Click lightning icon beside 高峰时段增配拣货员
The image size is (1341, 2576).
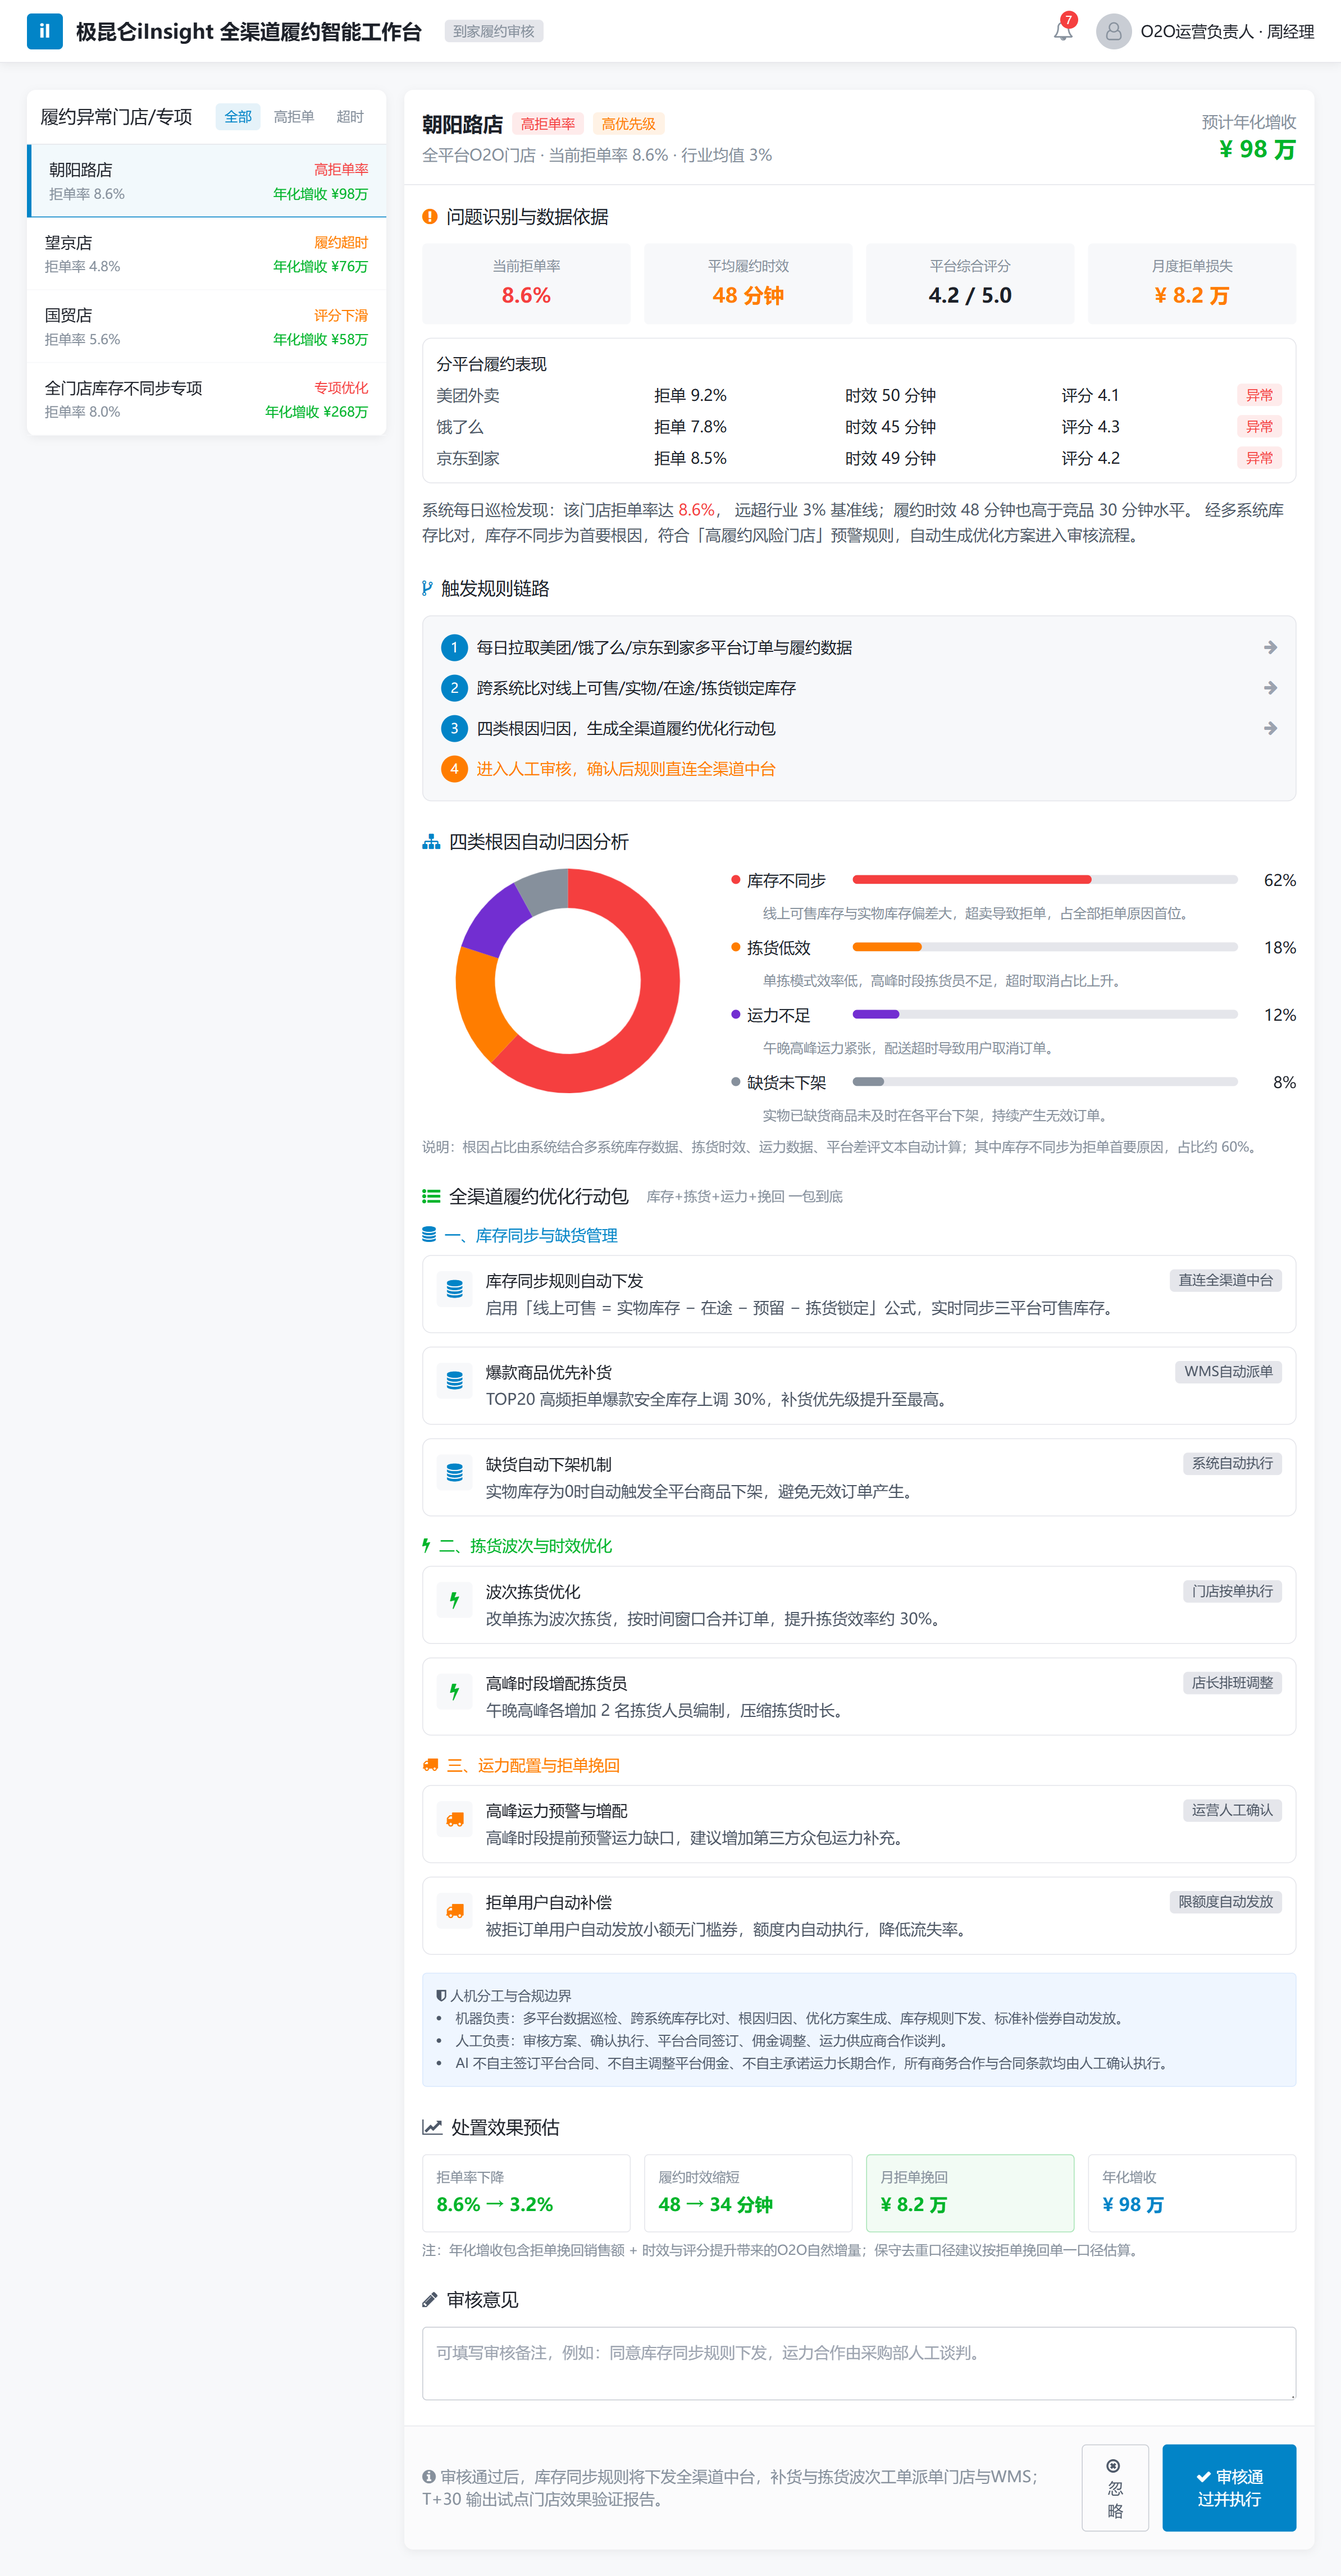[454, 1692]
